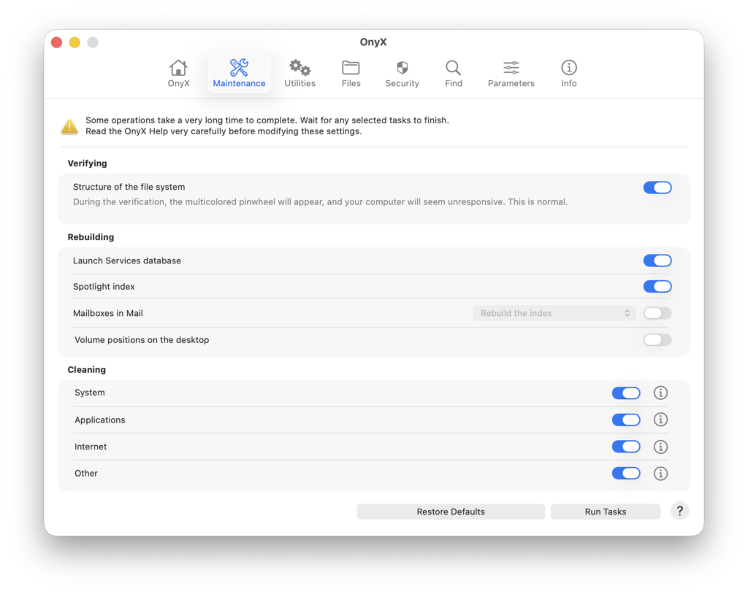748x594 pixels.
Task: Select the Maintenance tab
Action: 239,74
